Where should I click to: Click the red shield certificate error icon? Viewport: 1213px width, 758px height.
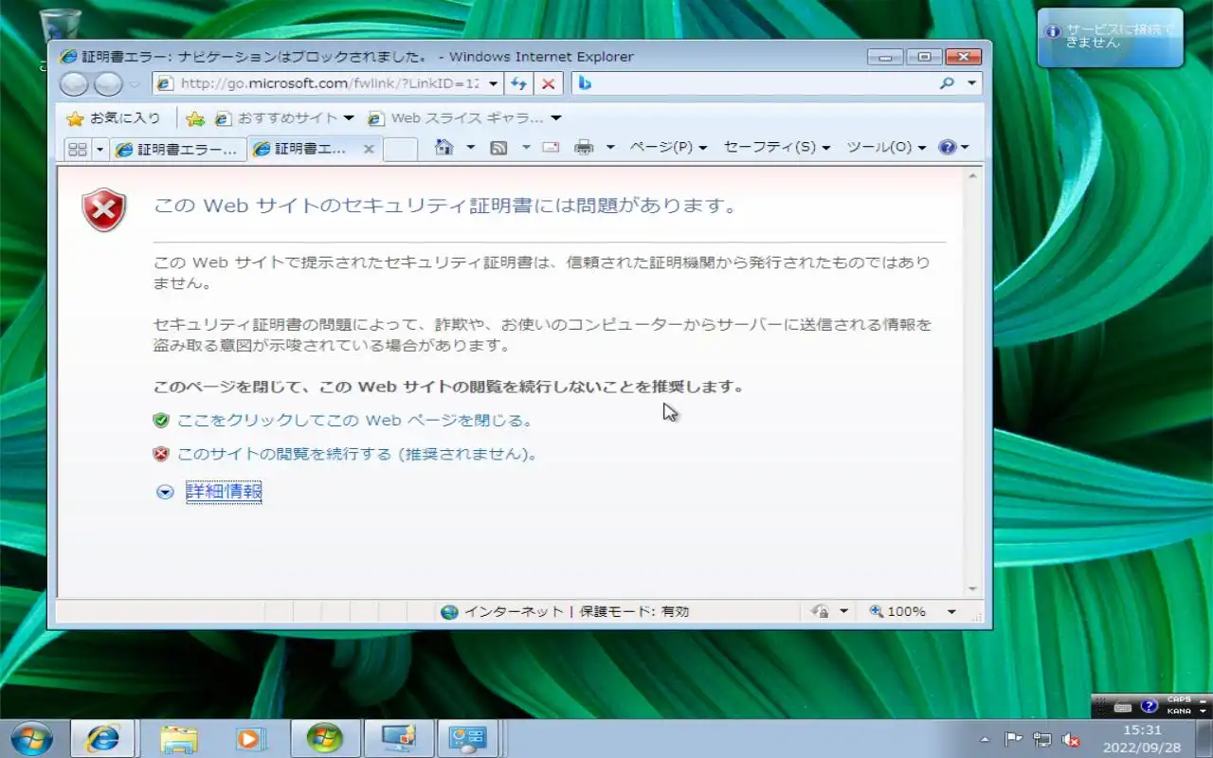(x=104, y=209)
